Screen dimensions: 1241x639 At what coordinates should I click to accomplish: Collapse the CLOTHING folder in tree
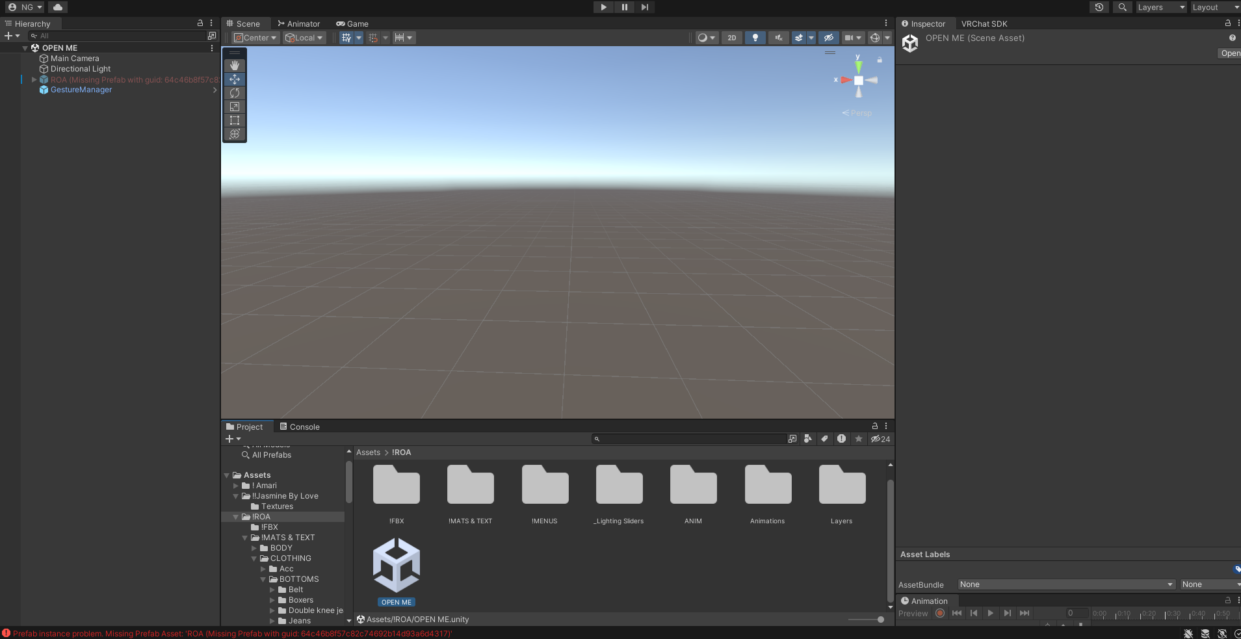(x=254, y=558)
